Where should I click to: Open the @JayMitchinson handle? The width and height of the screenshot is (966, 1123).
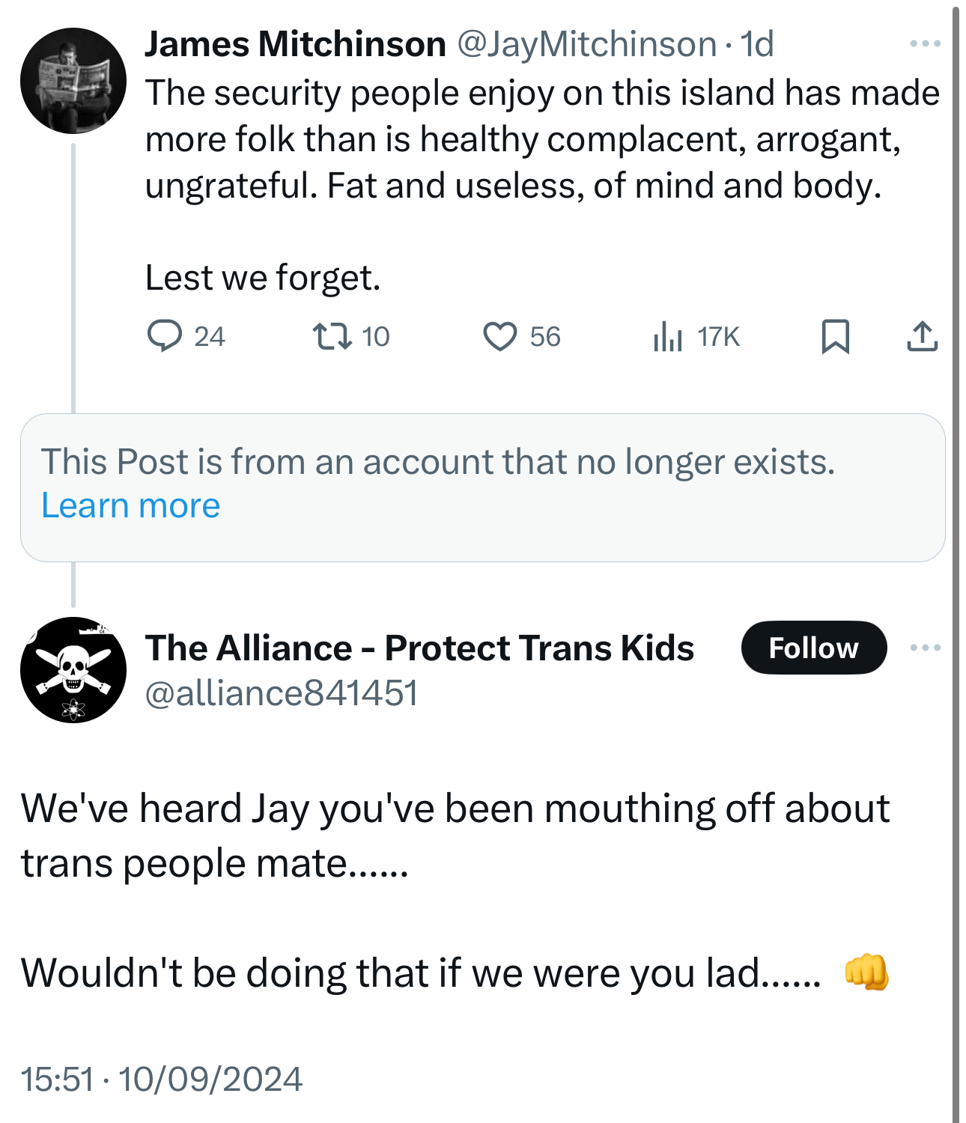pyautogui.click(x=586, y=44)
